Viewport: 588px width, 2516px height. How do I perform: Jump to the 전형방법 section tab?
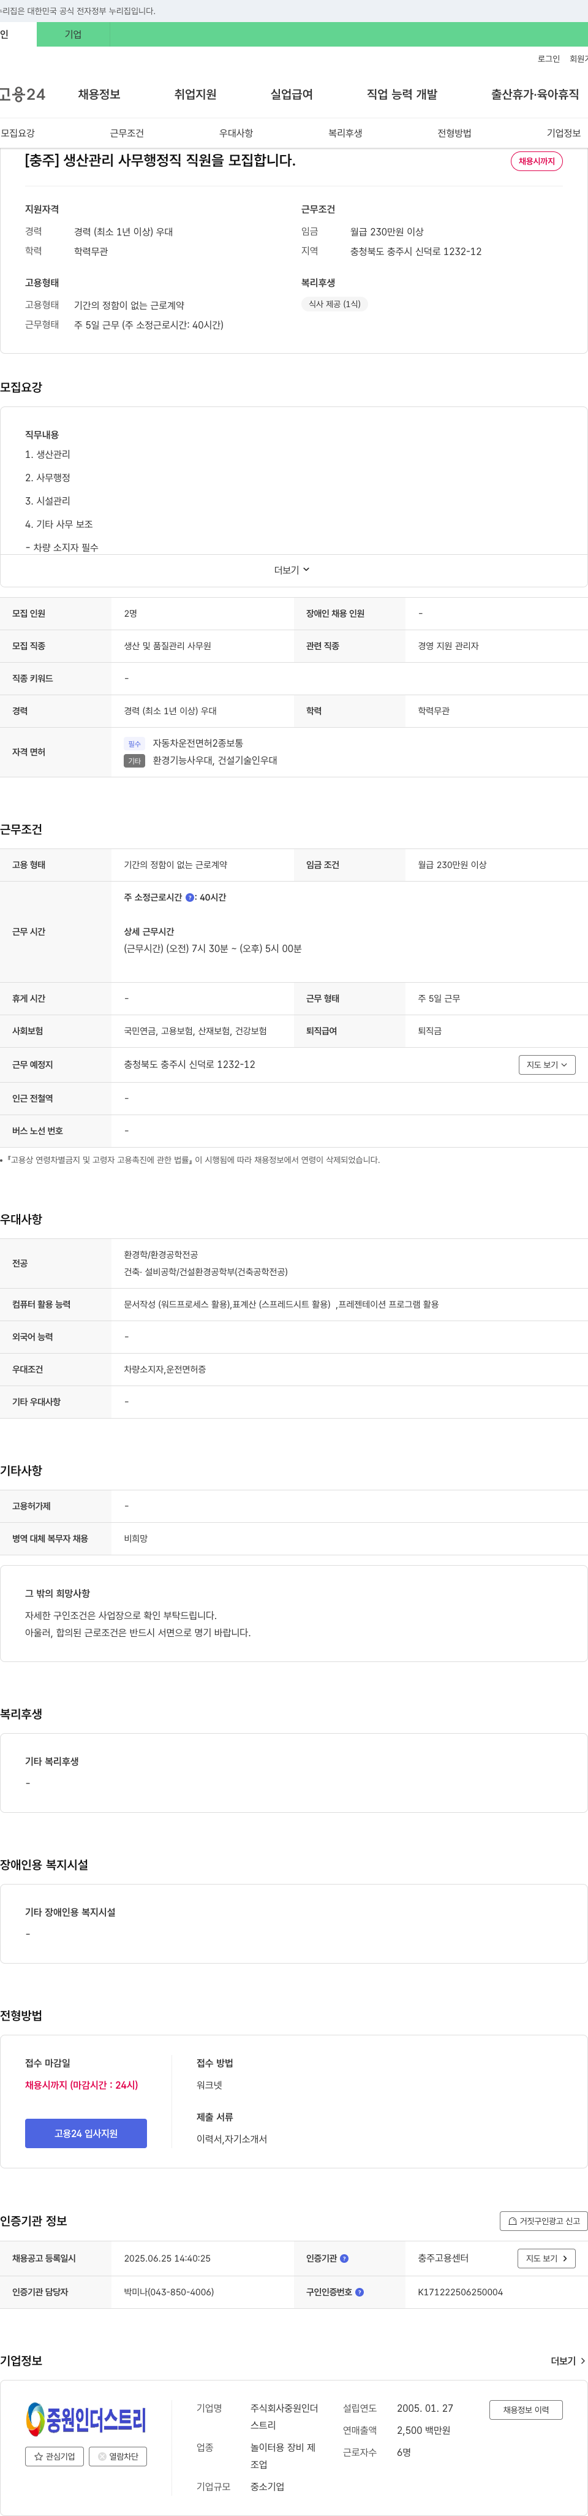(x=454, y=133)
